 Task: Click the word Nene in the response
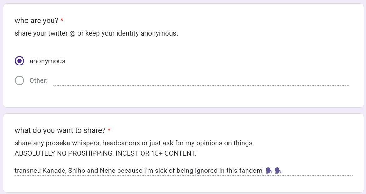(x=108, y=171)
